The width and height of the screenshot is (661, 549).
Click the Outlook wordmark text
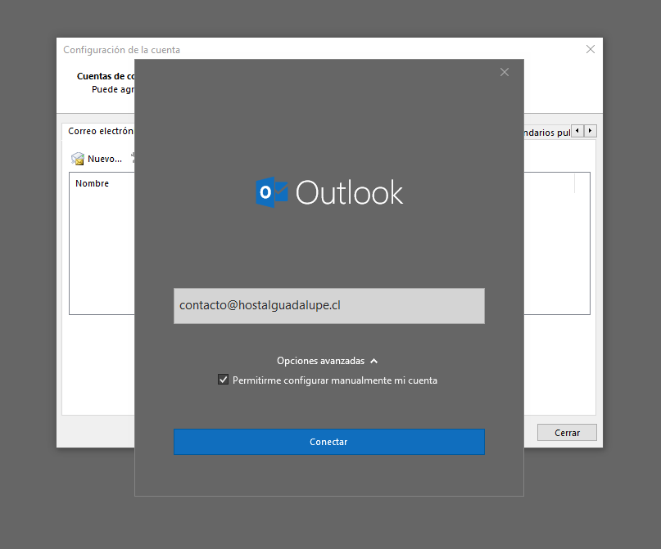[x=350, y=193]
